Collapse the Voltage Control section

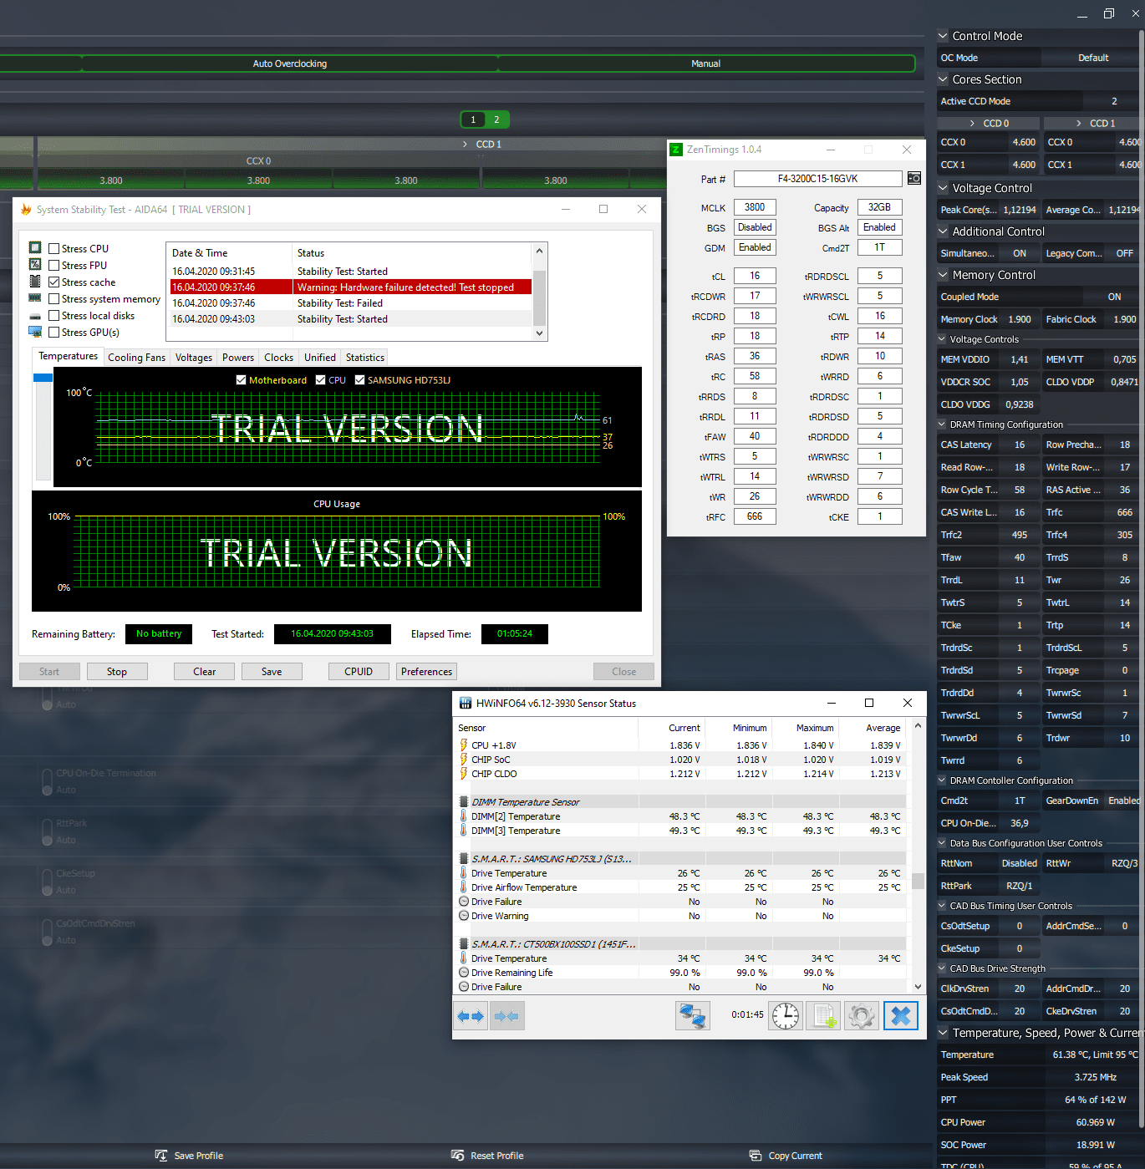point(943,188)
